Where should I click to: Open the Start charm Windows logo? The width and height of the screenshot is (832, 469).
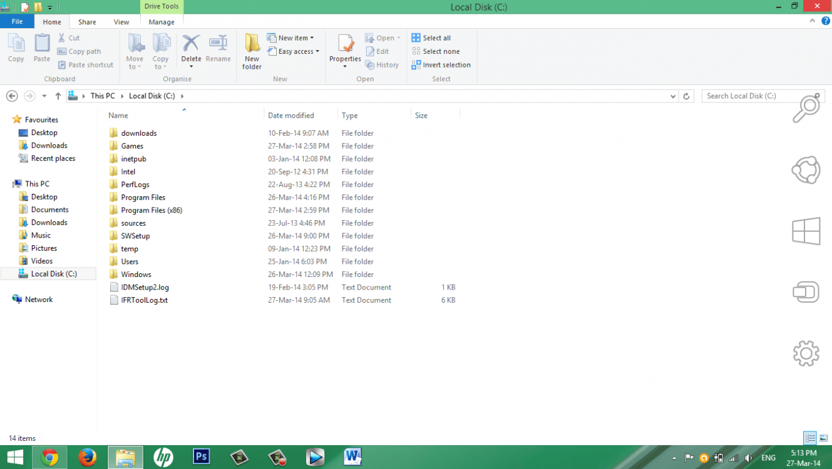click(806, 231)
